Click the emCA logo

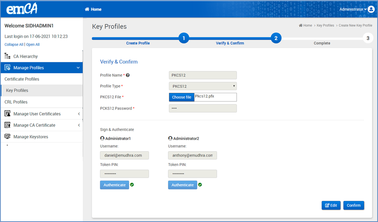pyautogui.click(x=22, y=9)
